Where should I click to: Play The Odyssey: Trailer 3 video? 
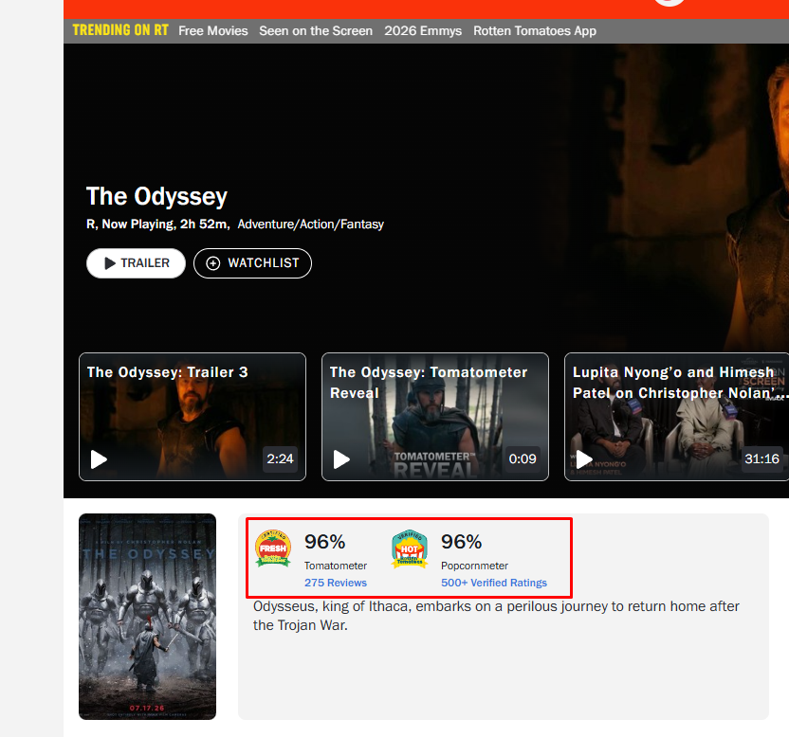tap(100, 459)
